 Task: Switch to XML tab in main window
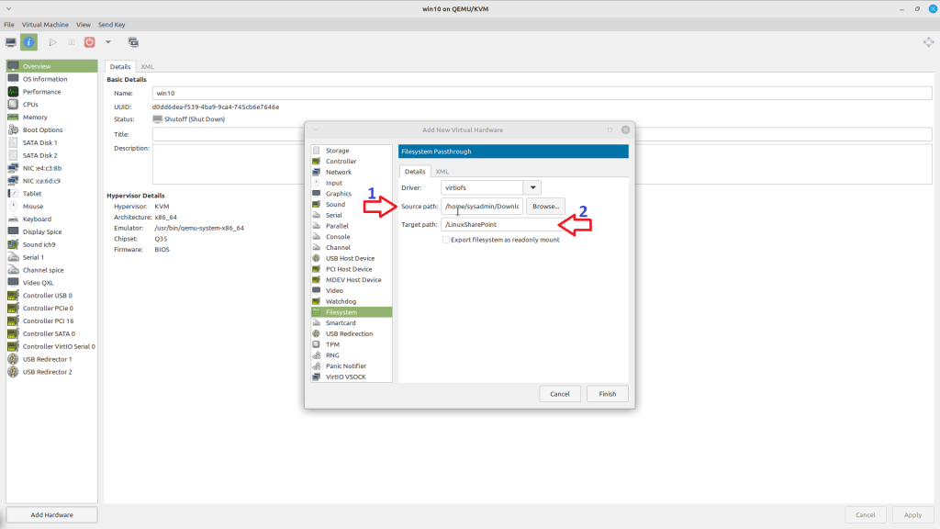click(148, 66)
